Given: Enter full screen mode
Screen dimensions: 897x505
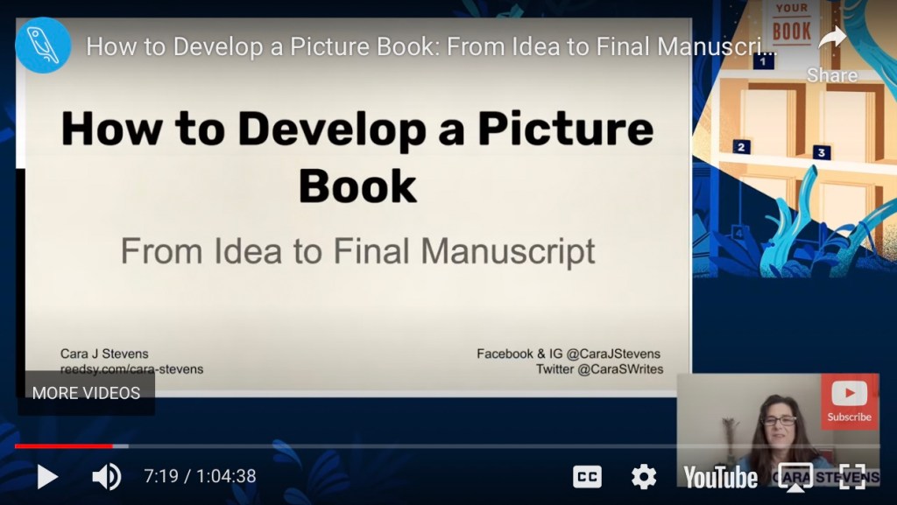Looking at the screenshot, I should [852, 477].
